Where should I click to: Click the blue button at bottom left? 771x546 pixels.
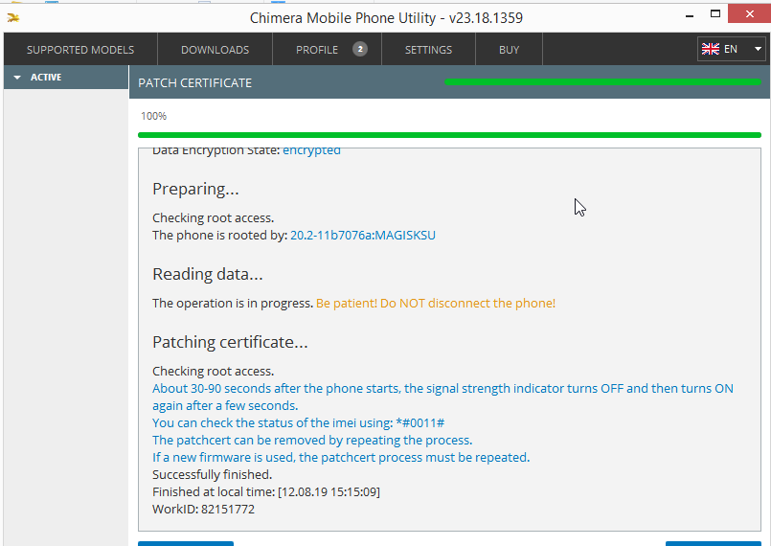click(x=186, y=543)
